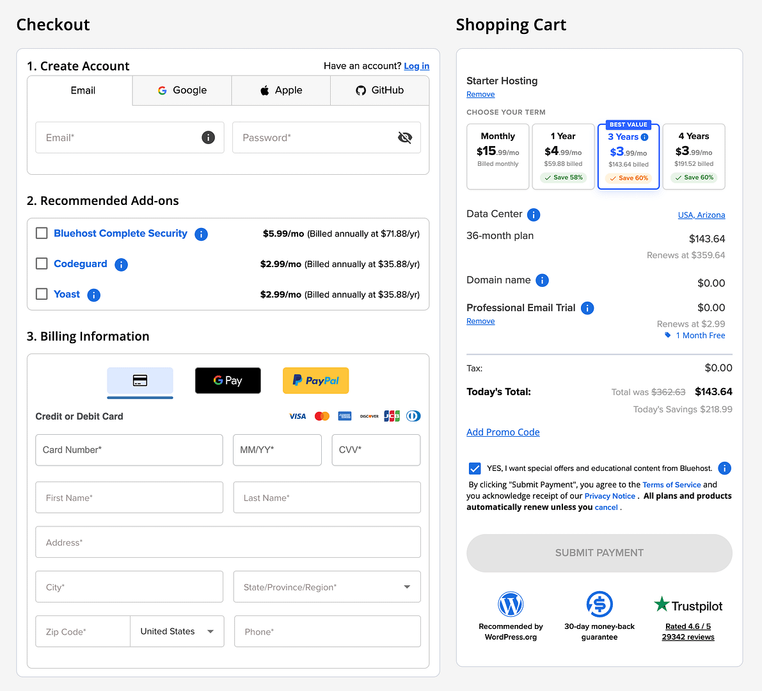Open Codeguard add-on link

pos(80,264)
